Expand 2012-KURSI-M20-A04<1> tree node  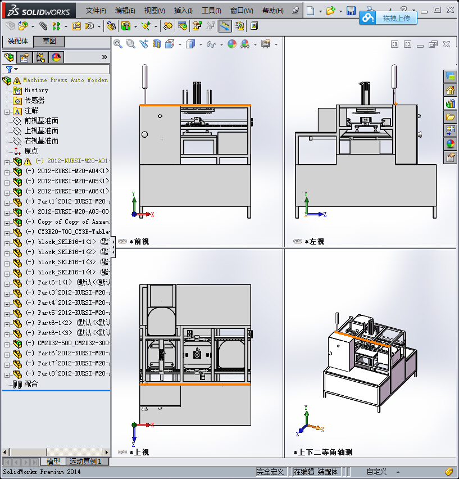7,173
